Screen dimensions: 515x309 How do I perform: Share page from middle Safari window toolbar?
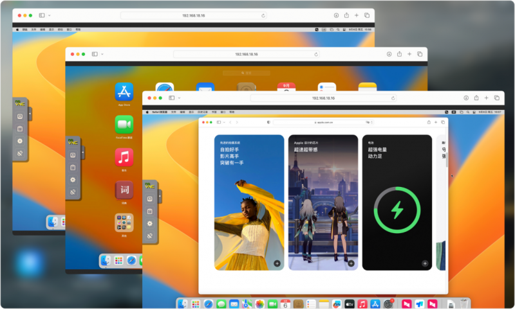[399, 54]
